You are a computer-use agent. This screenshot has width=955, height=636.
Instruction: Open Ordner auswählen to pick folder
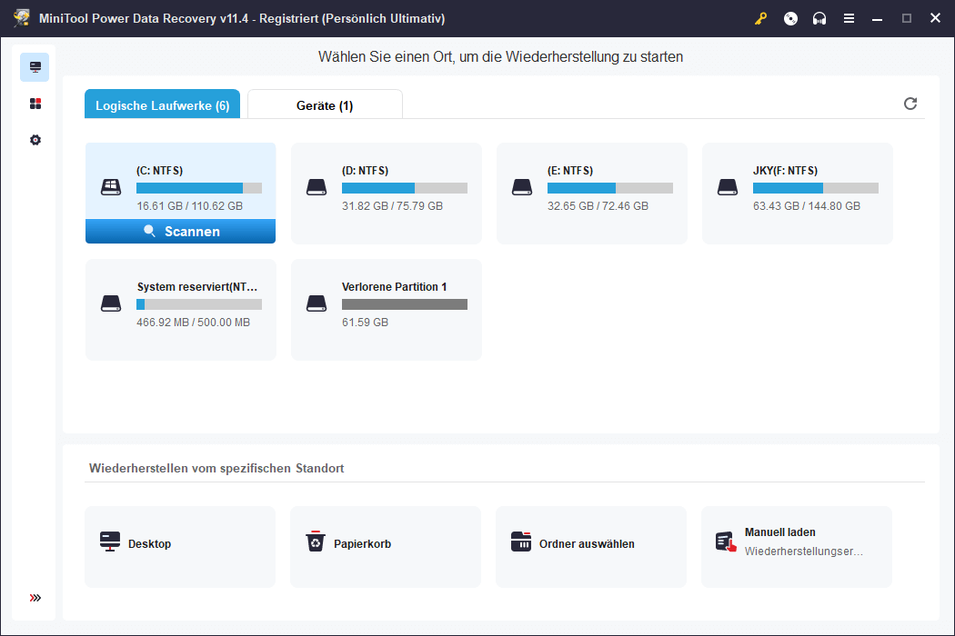591,546
